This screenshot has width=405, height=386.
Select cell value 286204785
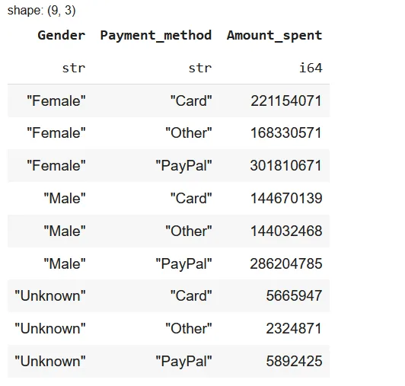(x=286, y=263)
